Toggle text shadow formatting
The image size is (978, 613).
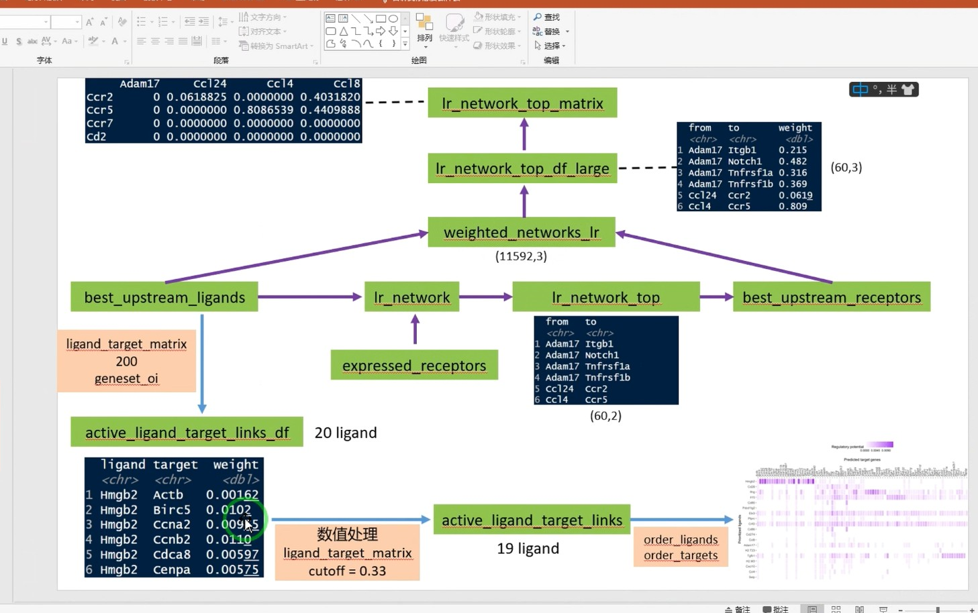[x=19, y=41]
